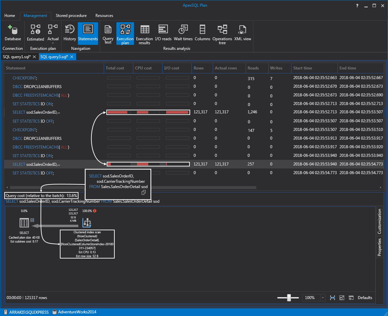388x316 pixels.
Task: Switch to the Stored procedure tab
Action: coord(71,16)
